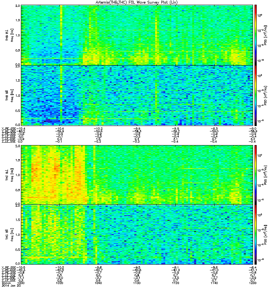Click the THB B-perpendicular freq [Hz] axis label

coord(12,35)
